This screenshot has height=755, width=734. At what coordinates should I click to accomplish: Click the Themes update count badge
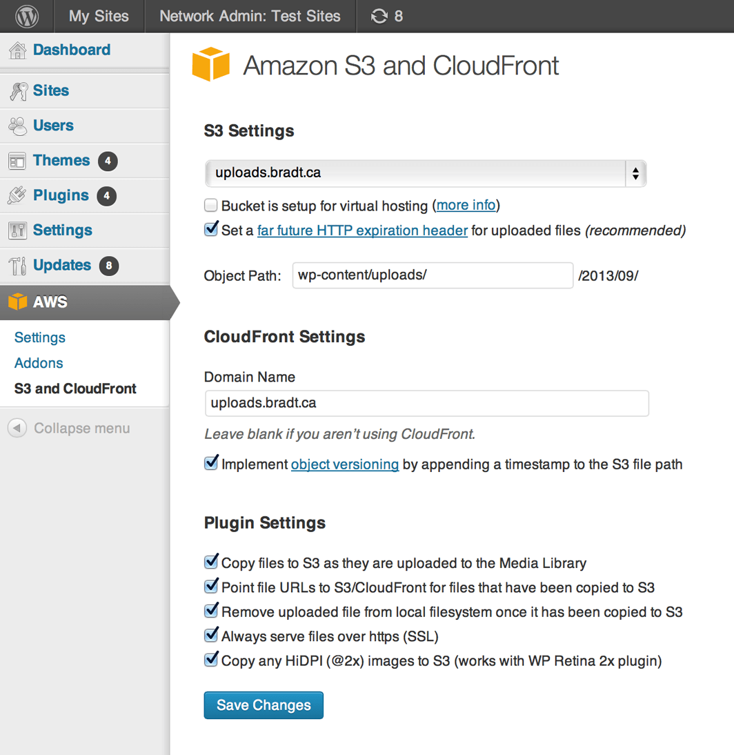pyautogui.click(x=108, y=161)
